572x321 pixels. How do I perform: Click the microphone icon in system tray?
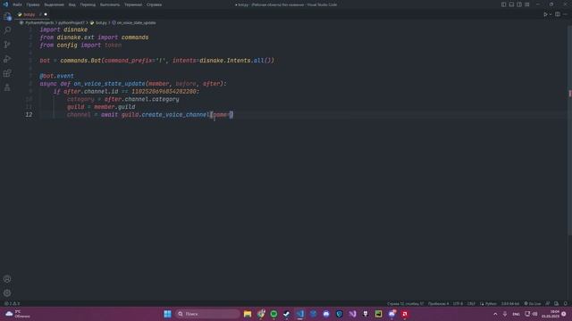click(x=505, y=314)
